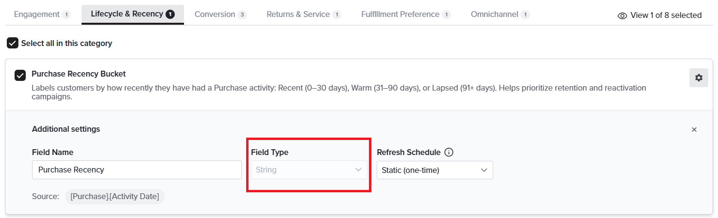
Task: Open settings gear for Purchase Recency Bucket
Action: (x=699, y=78)
